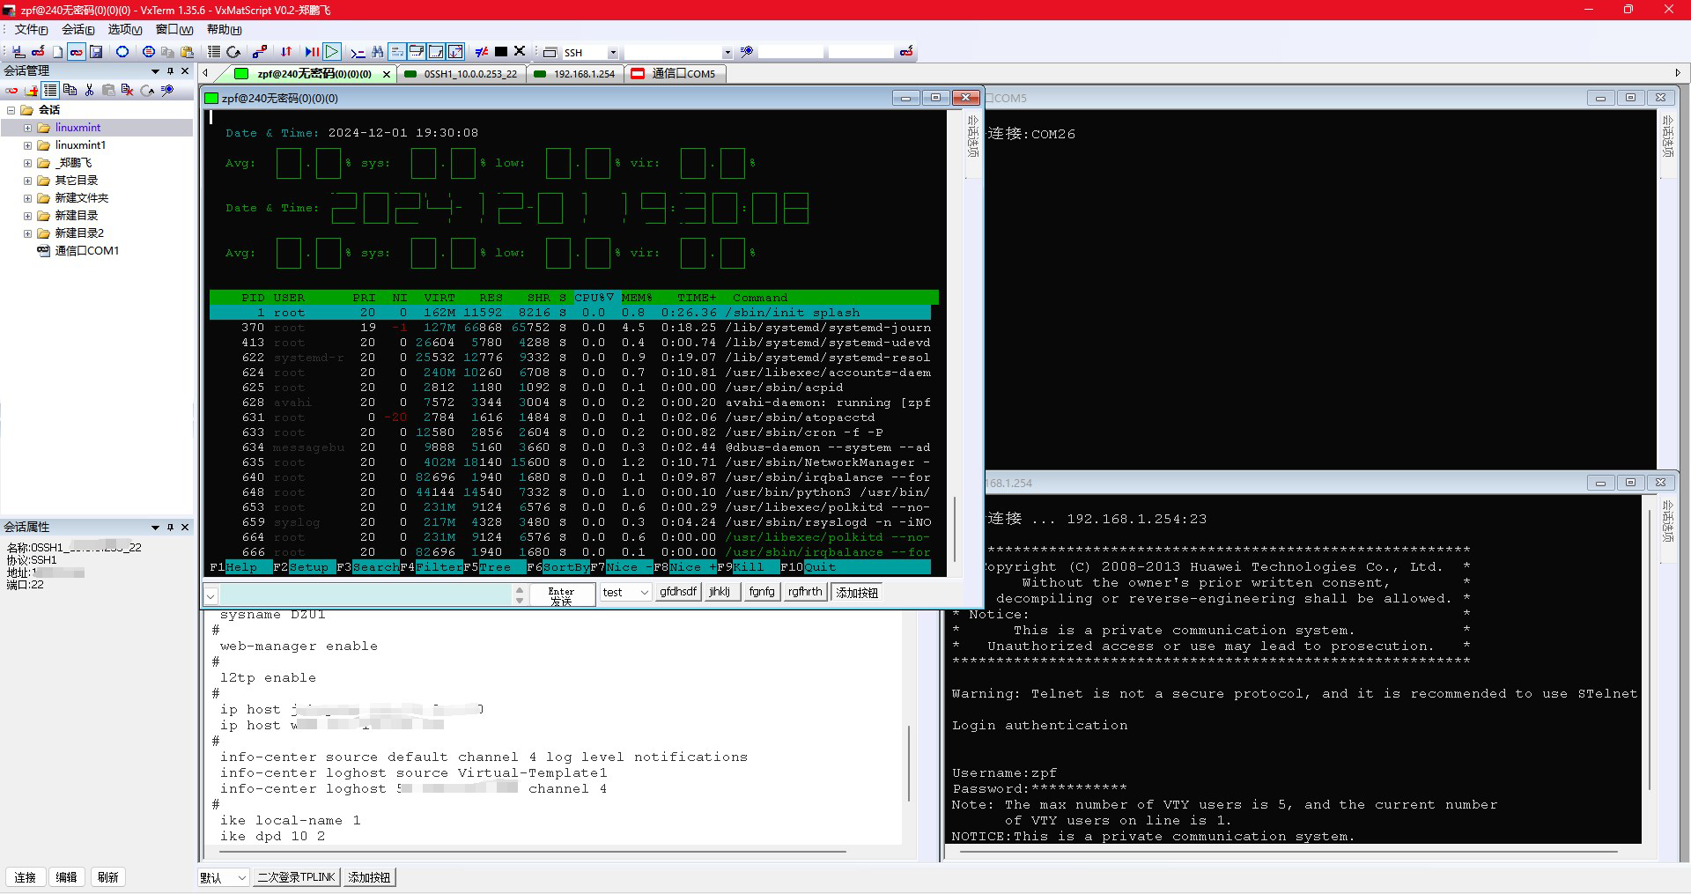The height and width of the screenshot is (894, 1691).
Task: Expand the linuxmint folder in session tree
Action: click(27, 128)
